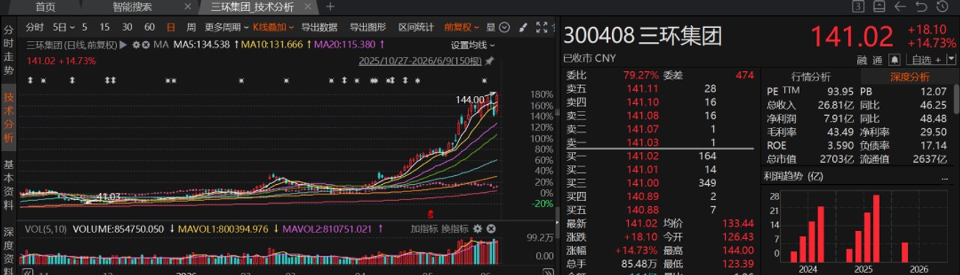Click the price alert bell icon
The image size is (960, 275).
(895, 59)
